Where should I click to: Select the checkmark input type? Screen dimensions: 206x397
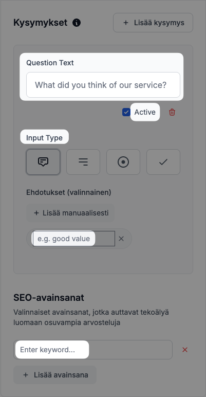click(x=163, y=162)
